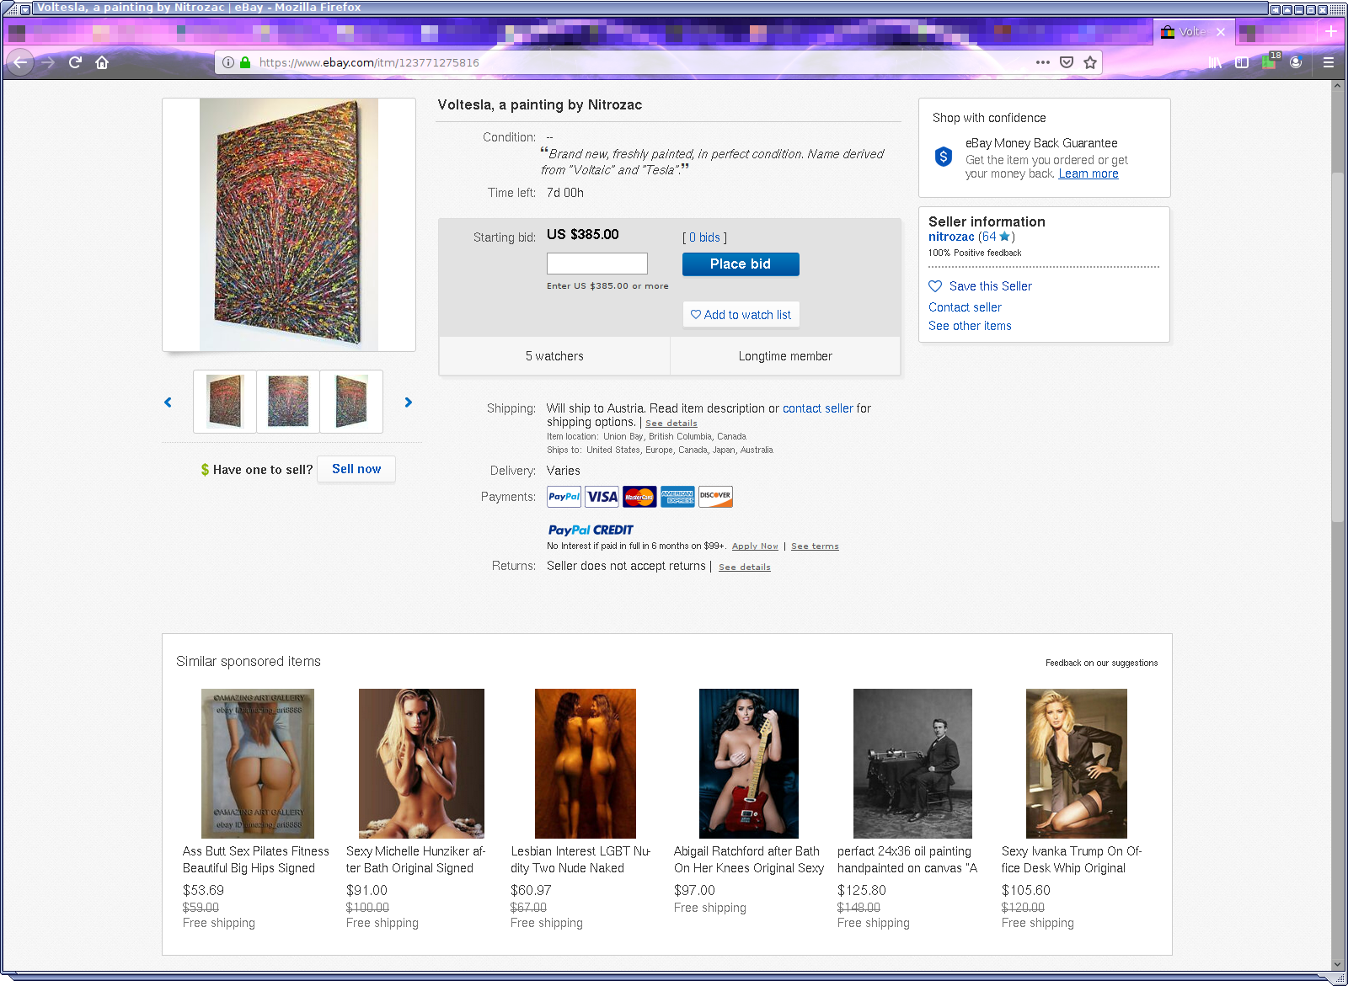Click the 5 watchers text
This screenshot has width=1348, height=986.
tap(554, 356)
